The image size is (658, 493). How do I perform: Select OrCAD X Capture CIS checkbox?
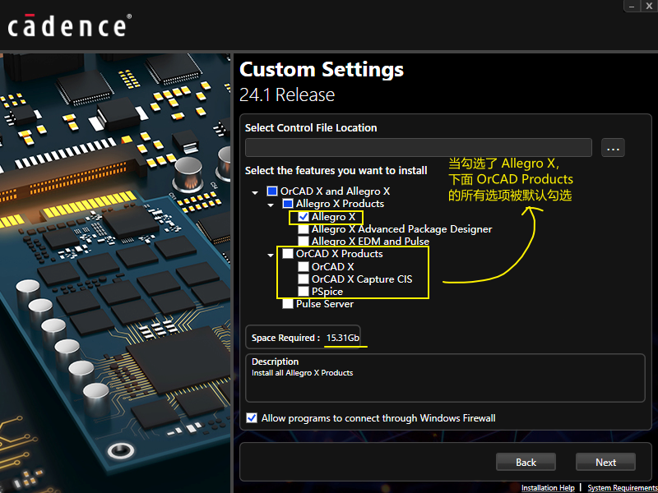[x=304, y=279]
